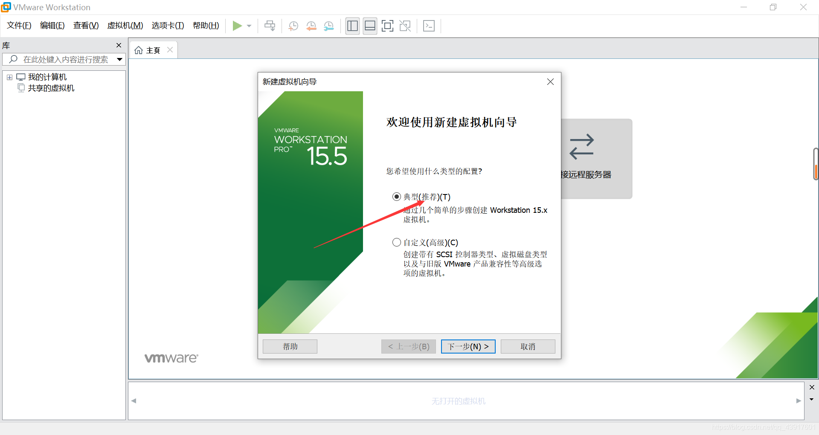Click the 上一步(B) button
Screen dimensions: 819x435
tap(409, 346)
